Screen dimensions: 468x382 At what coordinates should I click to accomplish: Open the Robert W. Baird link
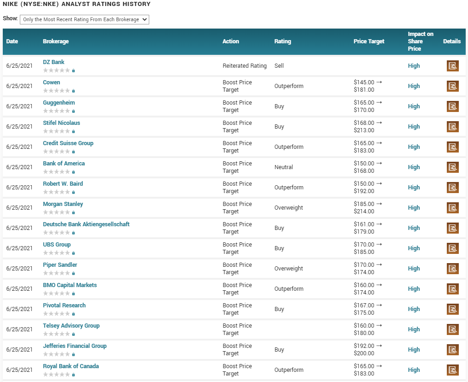click(x=63, y=184)
